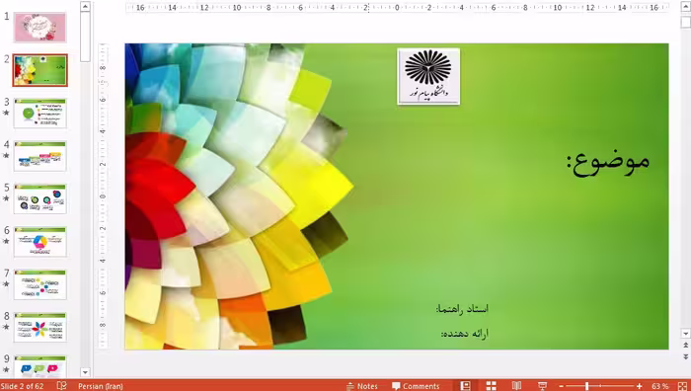Click the animation star under slide 3
Screen dimensions: 691x391
pyautogui.click(x=6, y=113)
